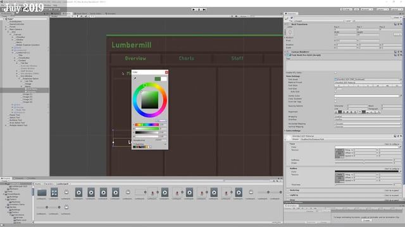405x227 pixels.
Task: Toggle the Color Gradient checkbox
Action: coord(335,98)
